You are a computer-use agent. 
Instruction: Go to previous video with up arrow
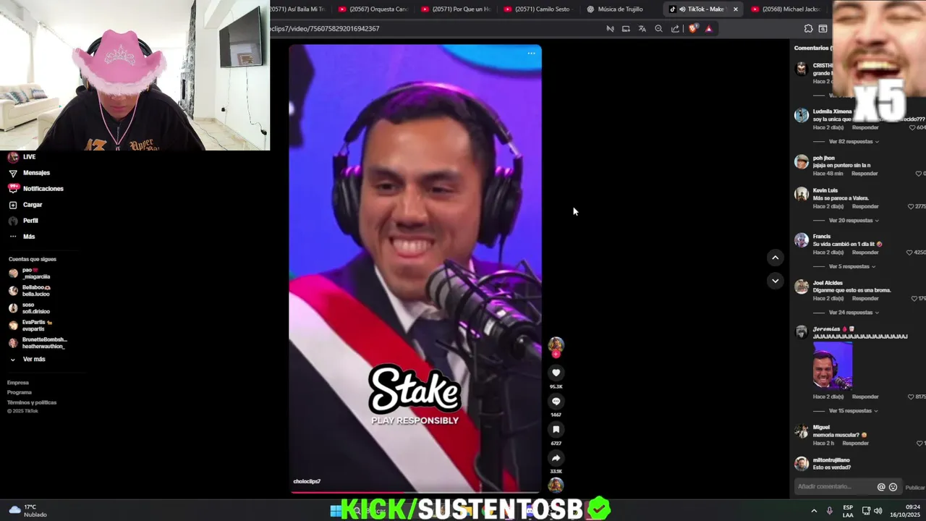coord(775,258)
